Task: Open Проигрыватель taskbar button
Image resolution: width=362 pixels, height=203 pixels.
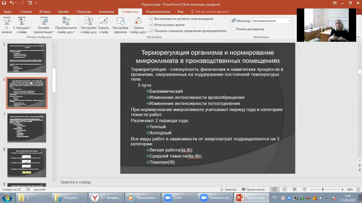Action: coord(143,198)
